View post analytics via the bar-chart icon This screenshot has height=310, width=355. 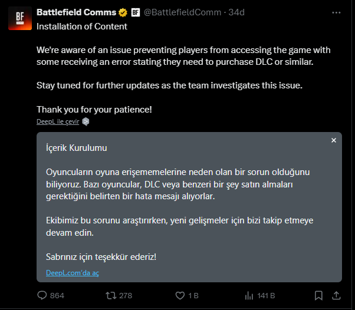[x=249, y=295]
